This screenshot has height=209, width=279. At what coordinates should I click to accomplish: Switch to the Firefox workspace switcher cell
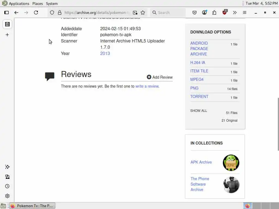(x=247, y=206)
